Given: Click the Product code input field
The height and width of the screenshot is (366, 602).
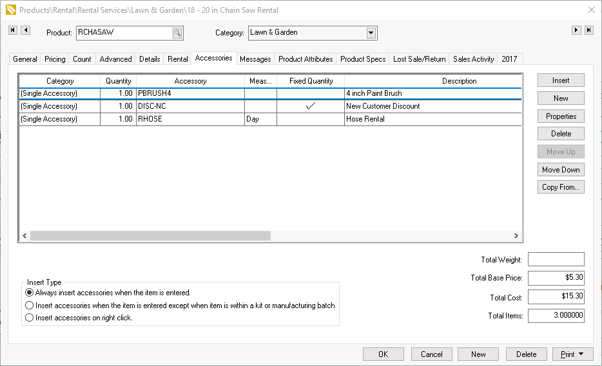Looking at the screenshot, I should click(x=124, y=33).
